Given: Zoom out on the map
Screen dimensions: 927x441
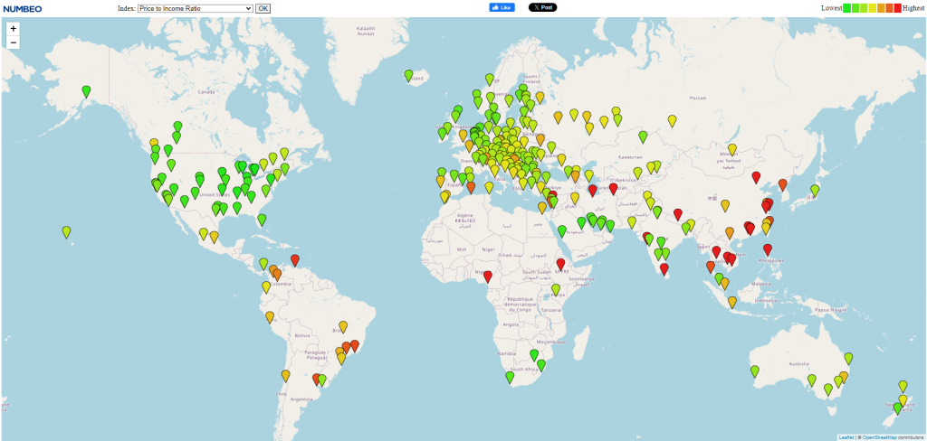Looking at the screenshot, I should 13,42.
